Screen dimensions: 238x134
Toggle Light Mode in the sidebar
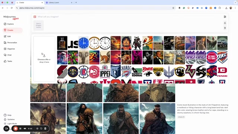click(x=10, y=124)
